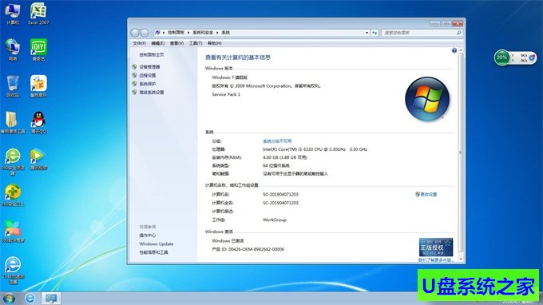Open Internet Explorer from the taskbar

coord(30,298)
